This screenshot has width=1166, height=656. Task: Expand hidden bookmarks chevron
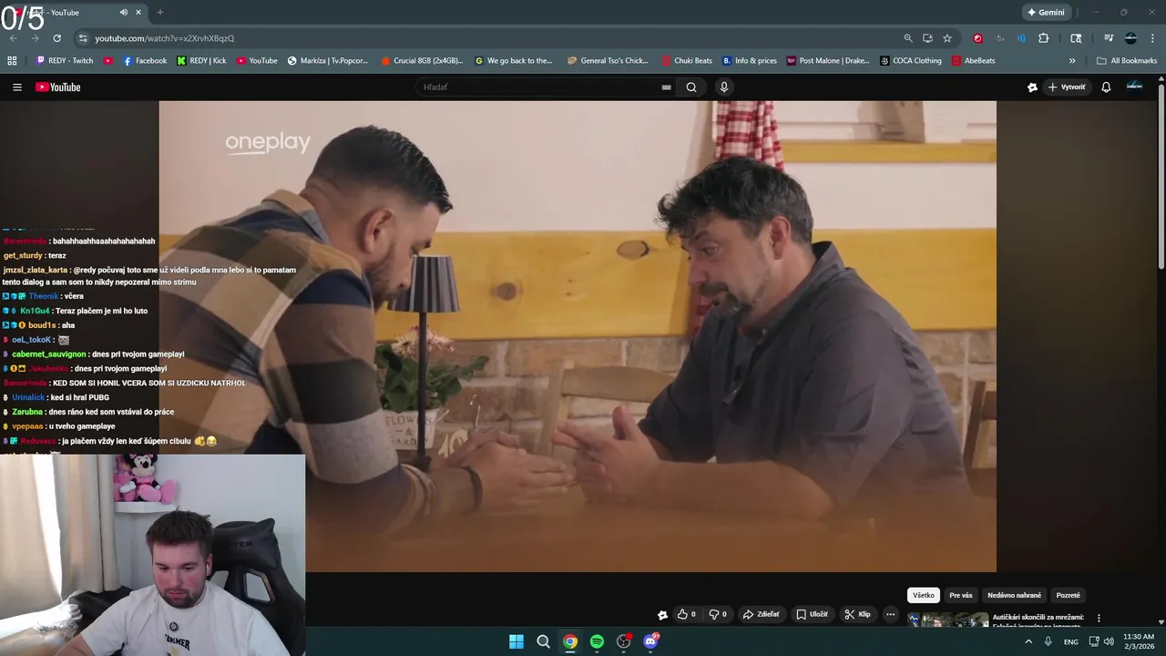[1072, 61]
